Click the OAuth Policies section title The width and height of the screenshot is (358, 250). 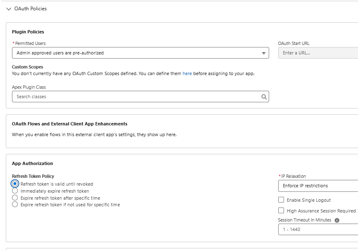click(x=31, y=9)
